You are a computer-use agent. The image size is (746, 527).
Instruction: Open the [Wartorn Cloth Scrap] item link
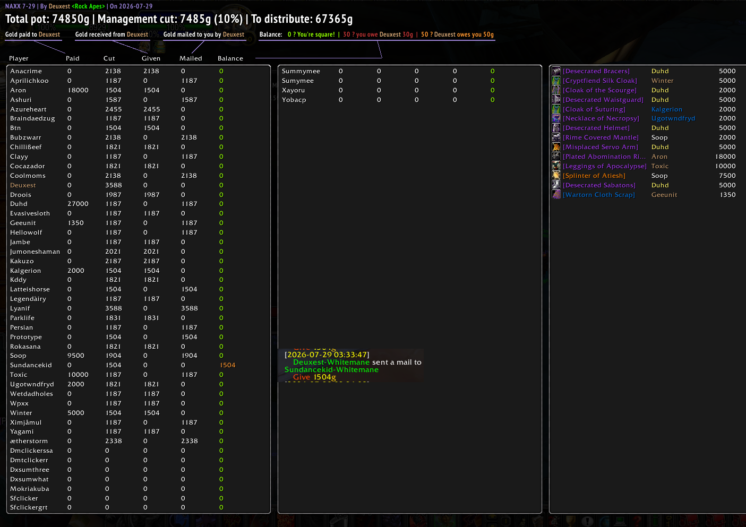pos(599,195)
